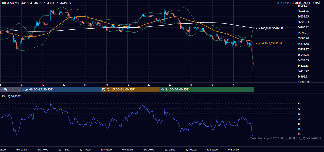
Task: Click the price axis value 33986.00
Action: point(303,82)
